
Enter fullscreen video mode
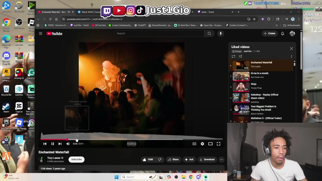218,144
